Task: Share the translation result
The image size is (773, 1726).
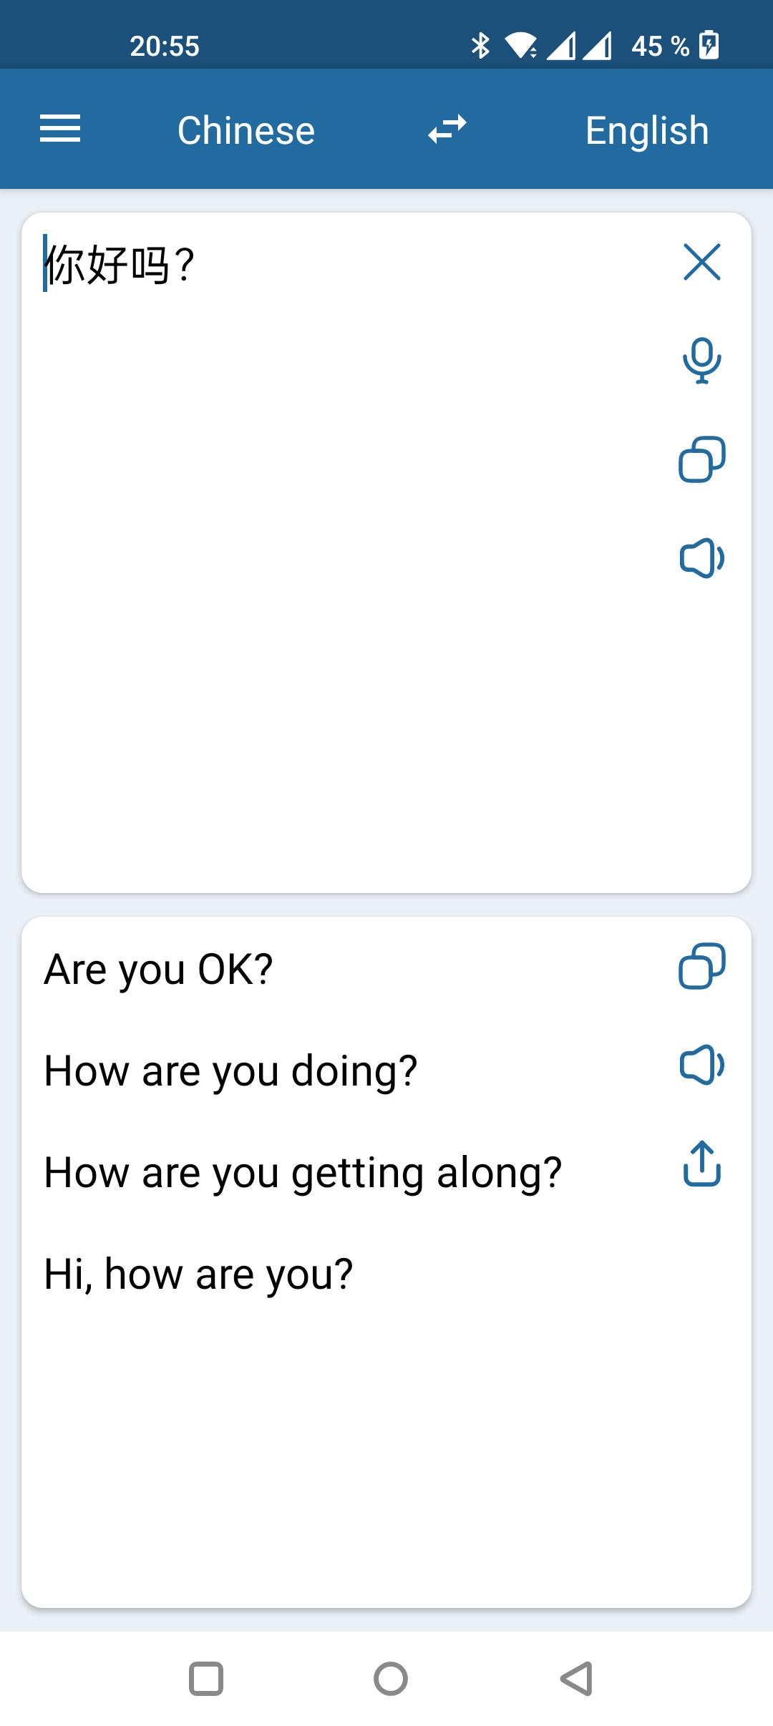Action: coord(702,1164)
